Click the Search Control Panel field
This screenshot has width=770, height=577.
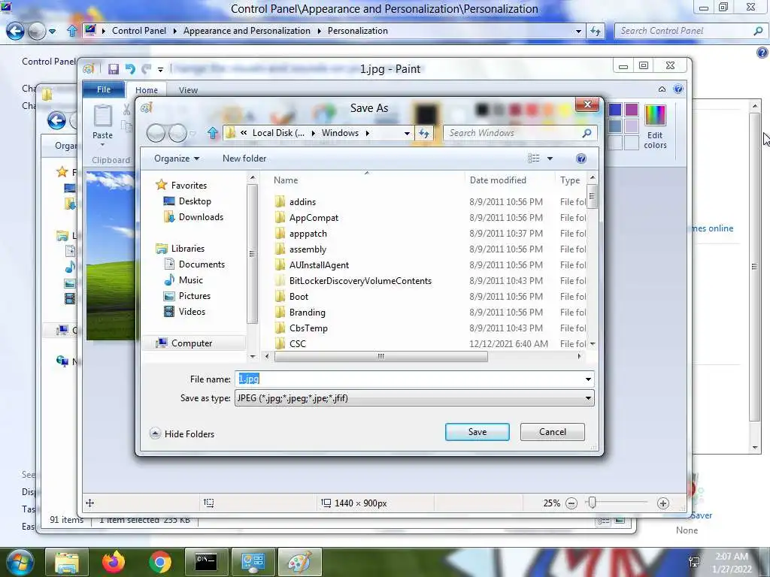coord(690,31)
